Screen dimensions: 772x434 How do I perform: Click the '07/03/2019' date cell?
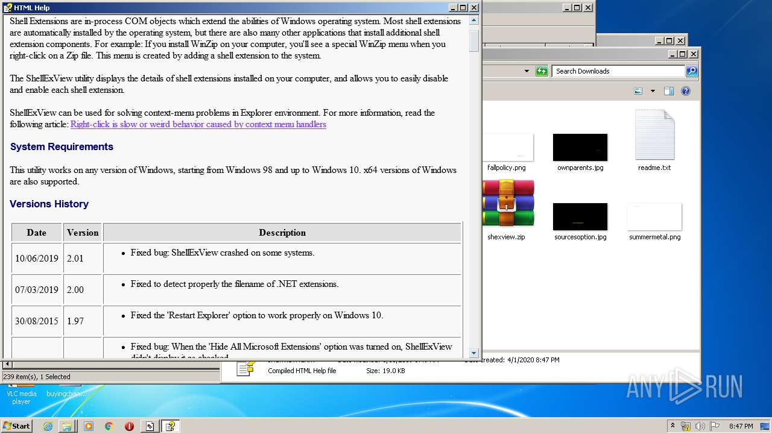click(x=37, y=290)
